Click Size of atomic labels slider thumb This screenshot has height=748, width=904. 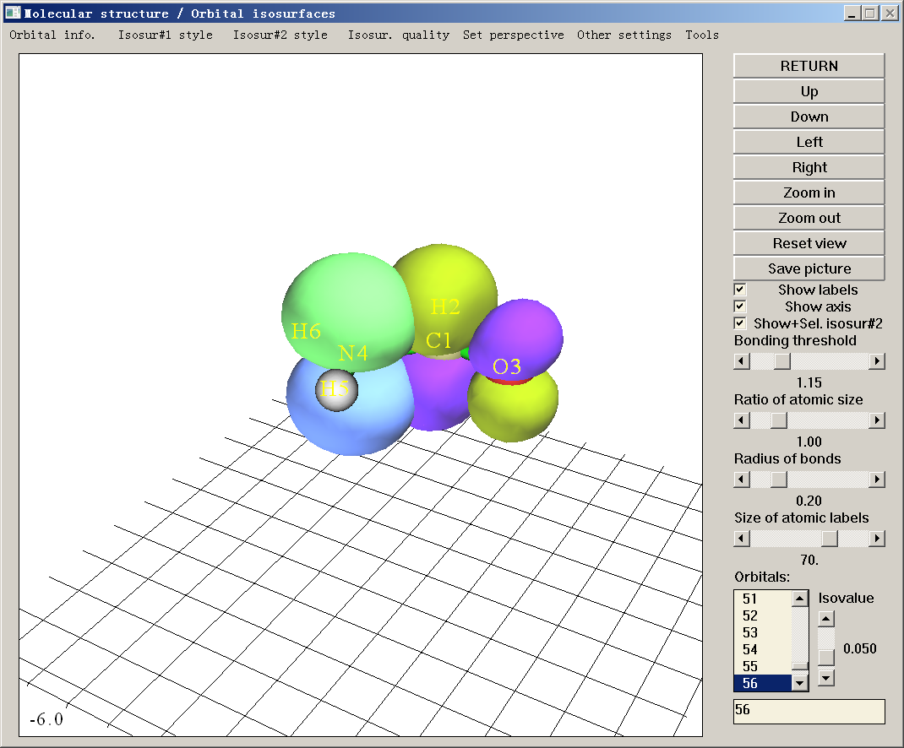point(830,539)
